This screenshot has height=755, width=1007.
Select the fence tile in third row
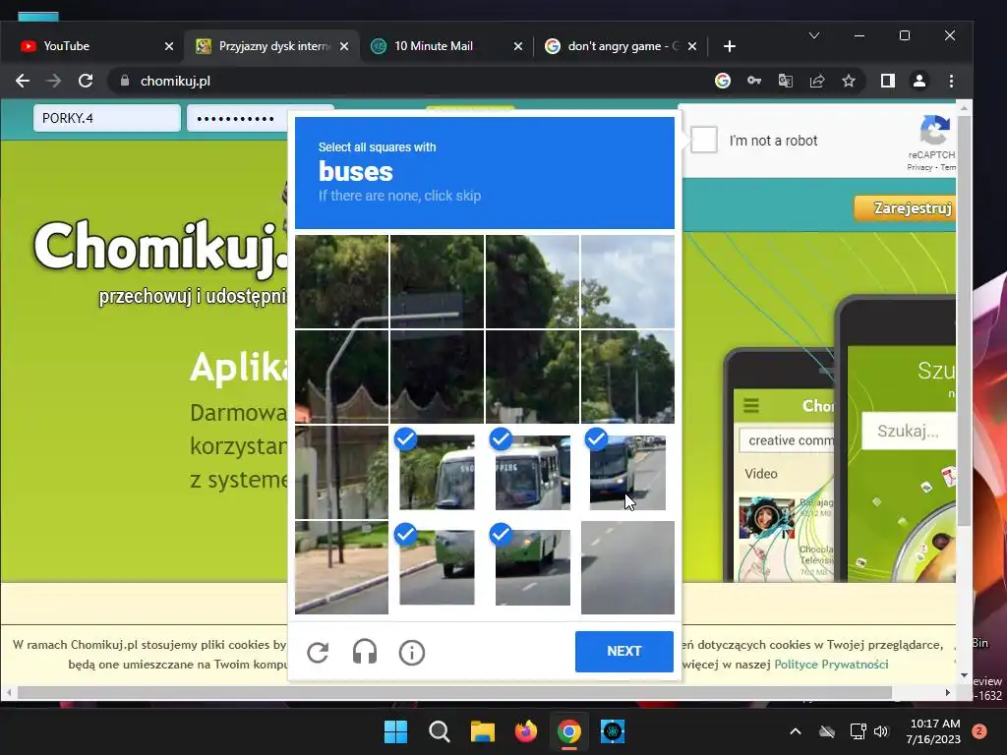tap(341, 472)
